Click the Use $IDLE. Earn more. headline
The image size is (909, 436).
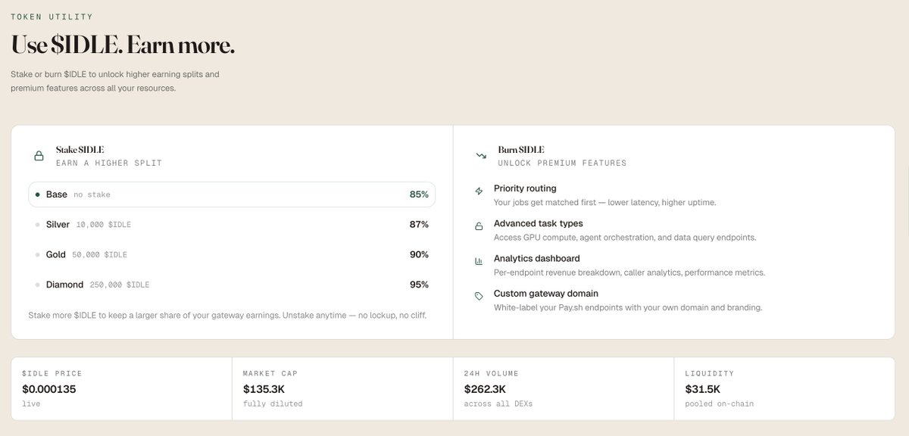click(123, 45)
